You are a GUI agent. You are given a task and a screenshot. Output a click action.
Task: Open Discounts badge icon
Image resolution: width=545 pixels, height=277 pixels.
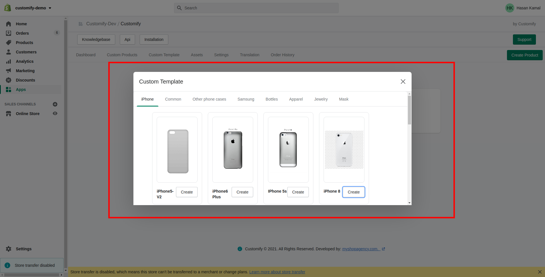coord(9,80)
